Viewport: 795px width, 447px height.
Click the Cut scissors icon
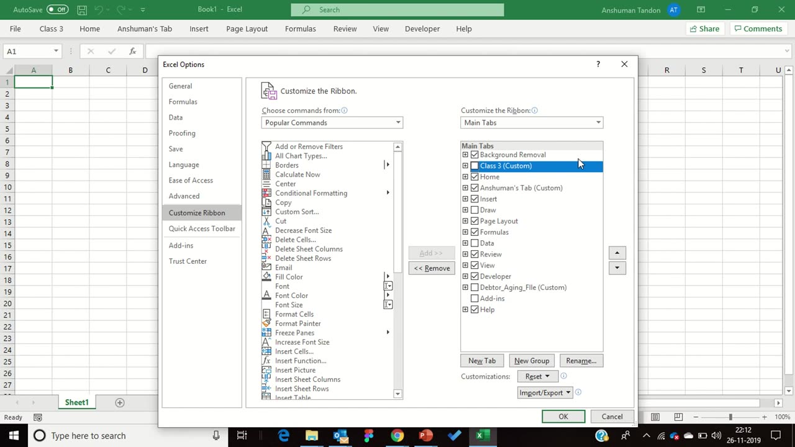tap(266, 221)
